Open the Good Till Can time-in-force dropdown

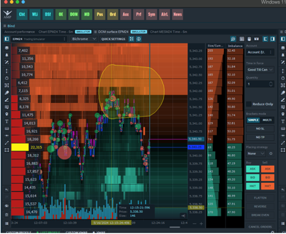coord(260,69)
